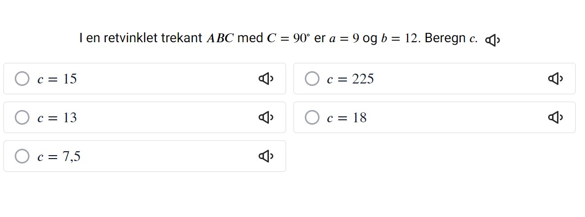
Task: Play audio for answer c = 13
Action: 266,117
